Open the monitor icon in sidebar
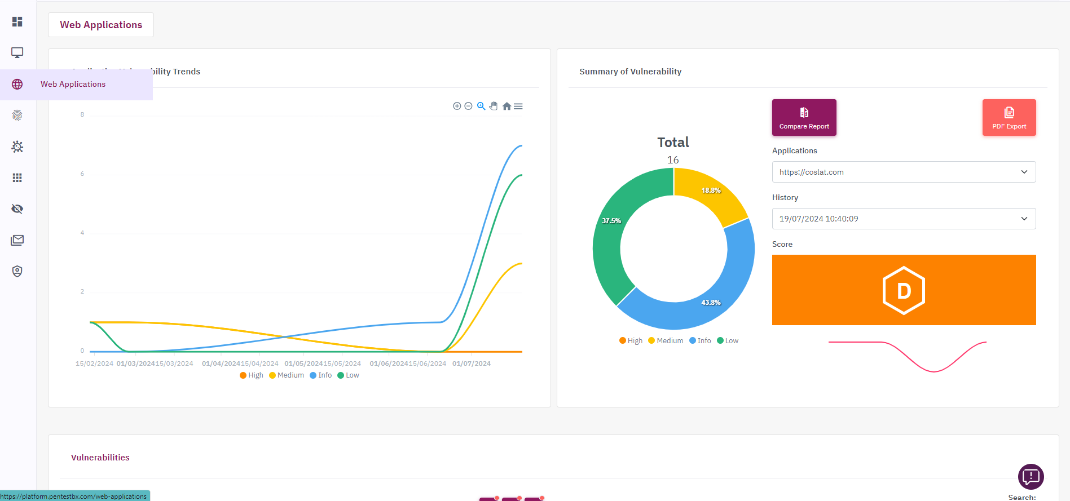This screenshot has height=501, width=1070. click(x=17, y=52)
